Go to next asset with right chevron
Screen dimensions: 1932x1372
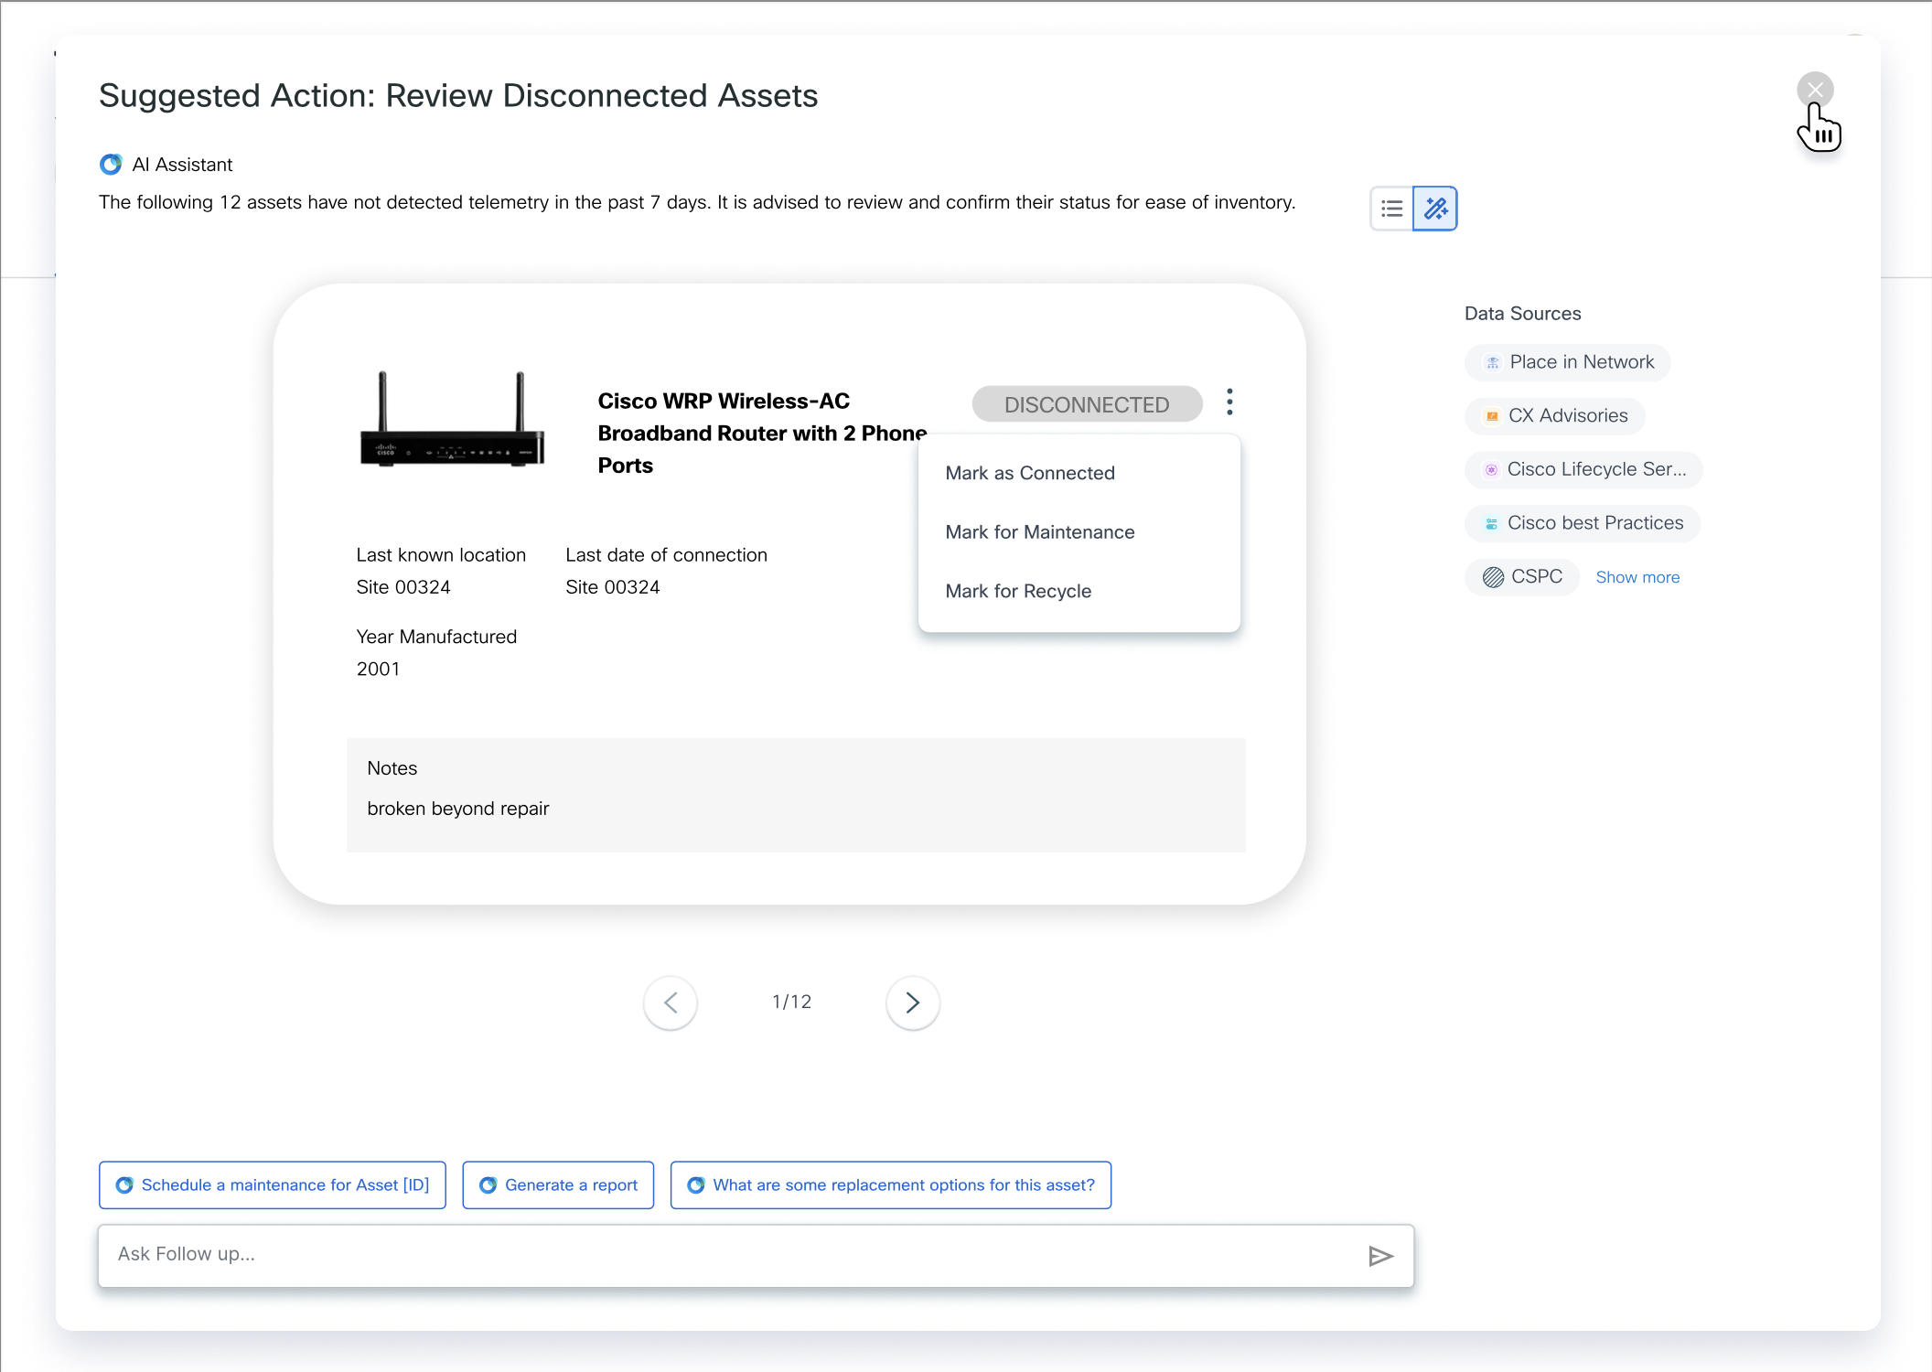point(912,1002)
